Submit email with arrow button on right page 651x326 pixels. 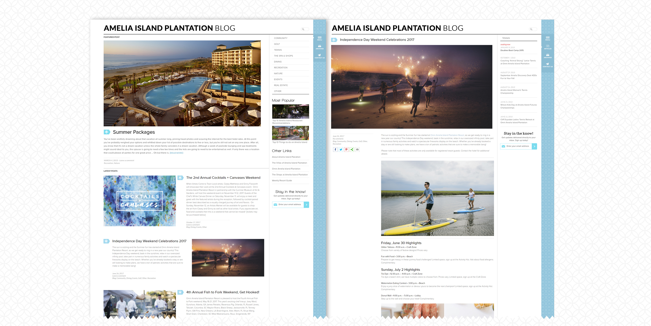coord(534,146)
